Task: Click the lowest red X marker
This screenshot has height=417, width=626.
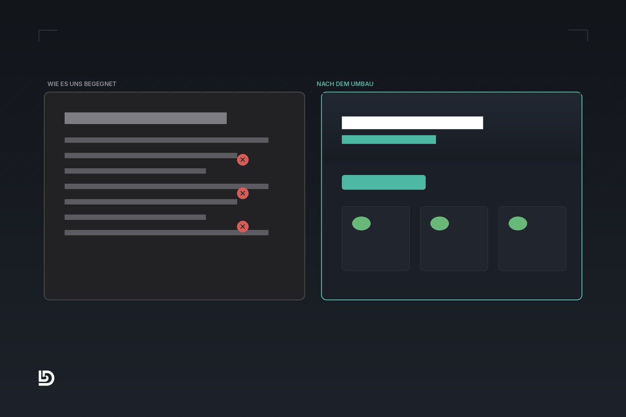Action: click(243, 227)
